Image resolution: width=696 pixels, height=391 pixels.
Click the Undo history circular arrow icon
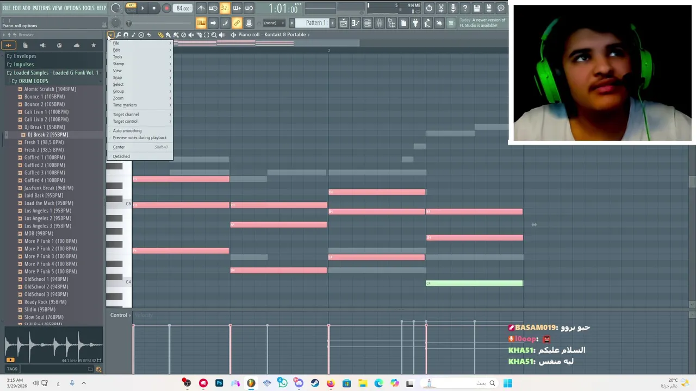[x=429, y=8]
